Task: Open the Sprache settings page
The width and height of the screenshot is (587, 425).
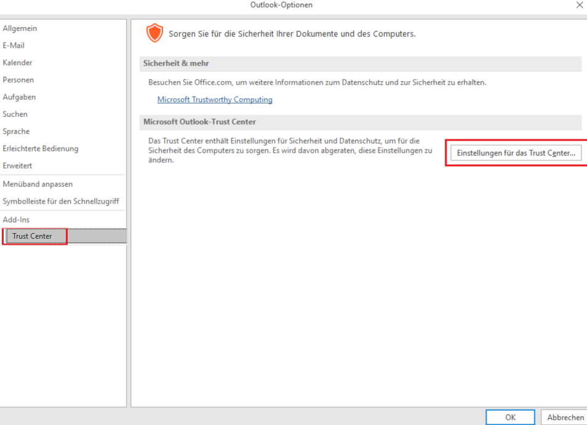Action: 16,132
